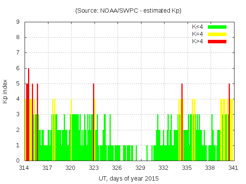Image resolution: width=246 pixels, height=184 pixels.
Task: Click the x-axis tick label 326
Action: click(117, 168)
